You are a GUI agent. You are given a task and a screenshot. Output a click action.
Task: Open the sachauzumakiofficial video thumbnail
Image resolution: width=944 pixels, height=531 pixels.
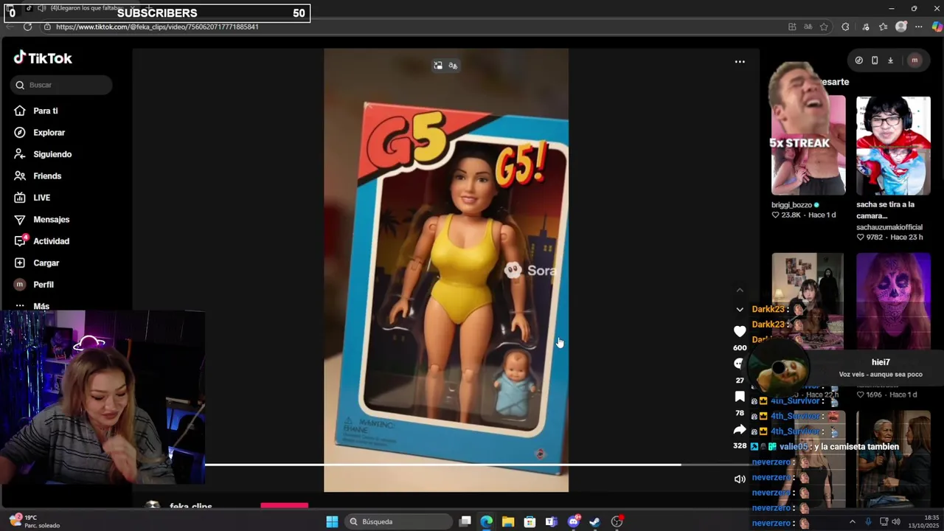tap(893, 145)
